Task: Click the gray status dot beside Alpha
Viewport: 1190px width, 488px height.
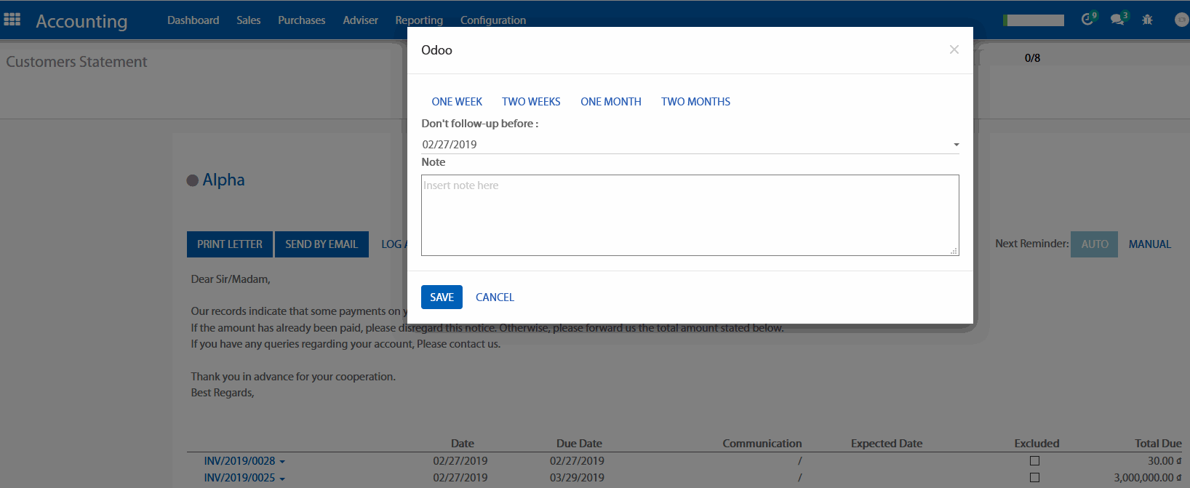Action: pos(193,180)
